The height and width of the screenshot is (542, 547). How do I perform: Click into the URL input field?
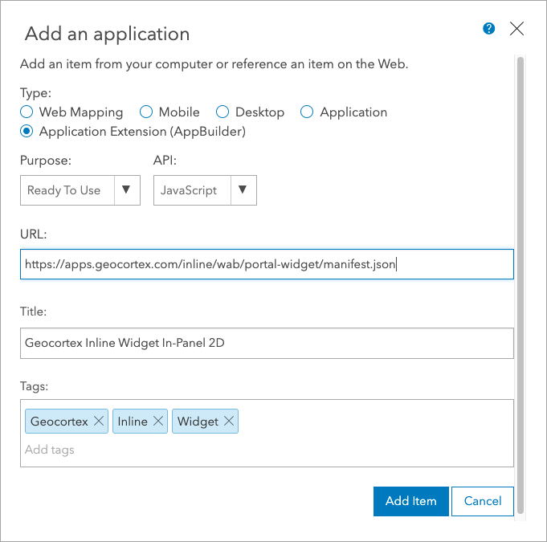[x=267, y=264]
